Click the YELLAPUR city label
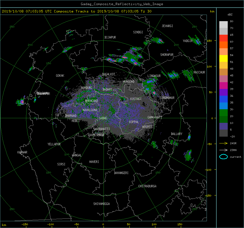This screenshot has height=228, width=244. point(54,144)
